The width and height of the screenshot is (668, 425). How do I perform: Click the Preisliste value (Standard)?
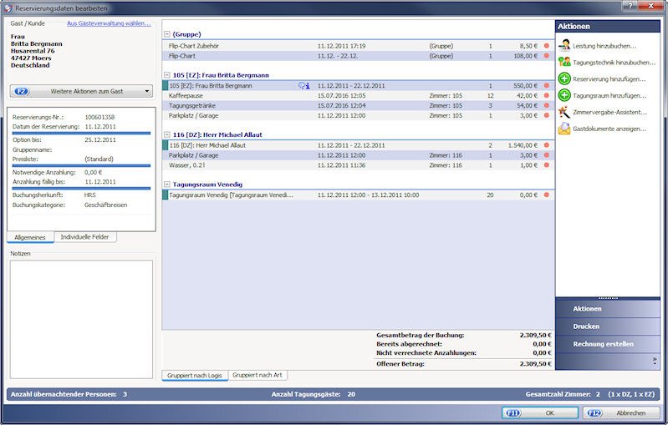tap(99, 159)
